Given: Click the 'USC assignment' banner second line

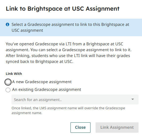Looking at the screenshot, I should point(27,30).
